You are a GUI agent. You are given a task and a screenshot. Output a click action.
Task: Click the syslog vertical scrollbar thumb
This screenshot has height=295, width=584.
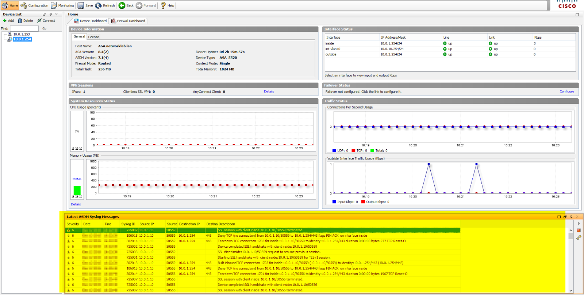571,236
